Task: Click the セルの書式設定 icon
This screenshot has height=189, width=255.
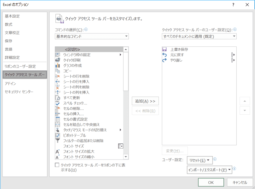Action: point(58,119)
